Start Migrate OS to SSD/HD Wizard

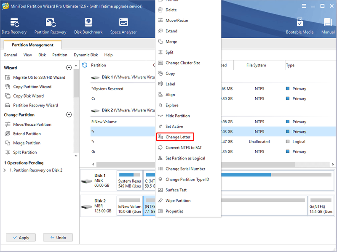coord(35,77)
